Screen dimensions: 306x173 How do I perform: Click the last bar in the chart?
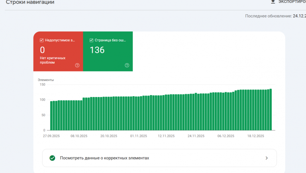tap(271, 109)
